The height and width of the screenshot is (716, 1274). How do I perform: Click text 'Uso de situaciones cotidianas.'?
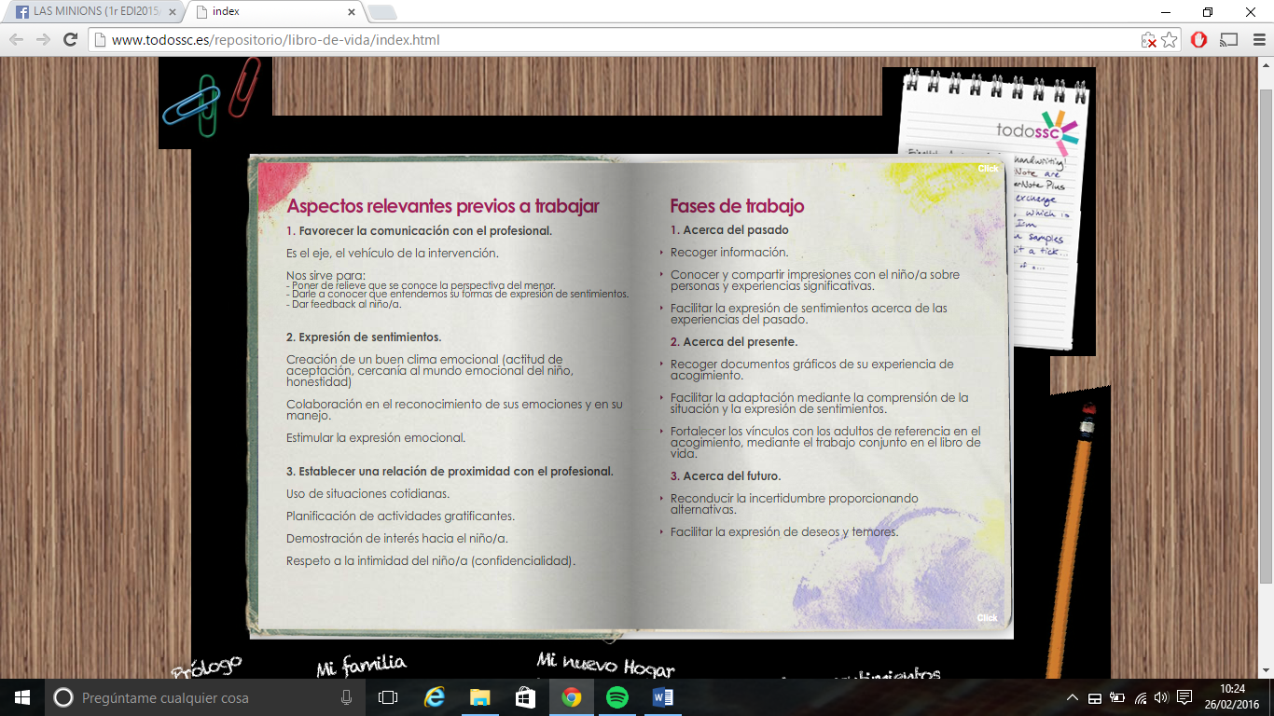tap(367, 494)
